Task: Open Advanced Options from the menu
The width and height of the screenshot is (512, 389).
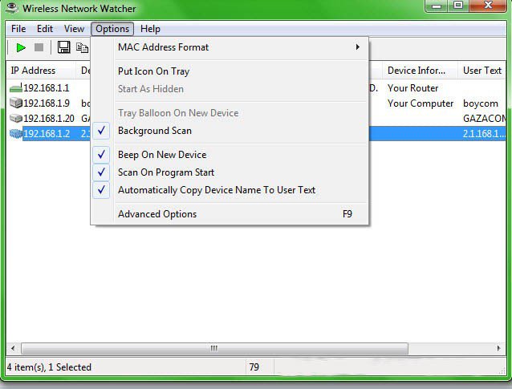Action: [157, 214]
